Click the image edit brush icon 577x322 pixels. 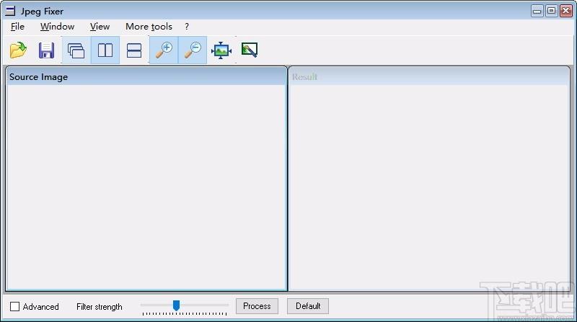click(250, 50)
